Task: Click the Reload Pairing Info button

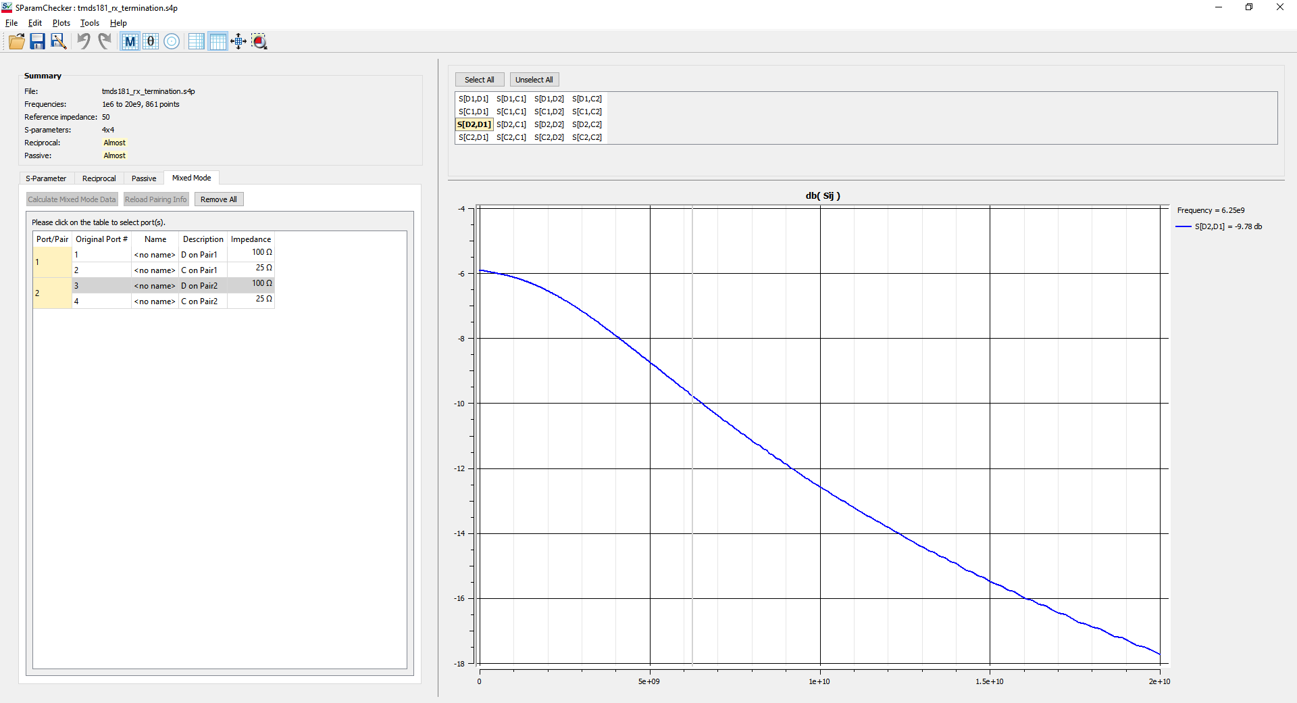Action: tap(156, 199)
